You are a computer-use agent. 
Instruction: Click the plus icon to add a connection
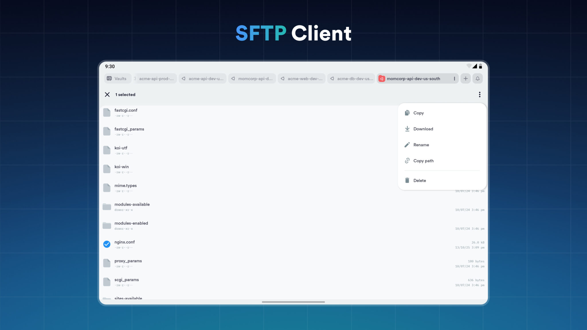pos(465,78)
